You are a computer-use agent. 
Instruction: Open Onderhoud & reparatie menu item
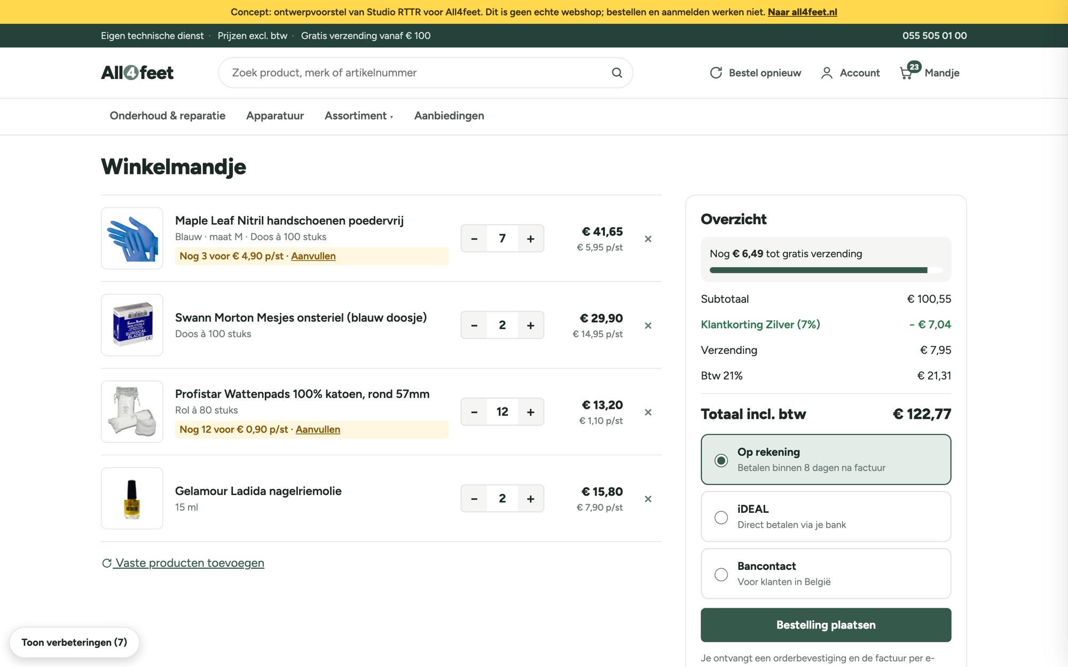pos(168,116)
